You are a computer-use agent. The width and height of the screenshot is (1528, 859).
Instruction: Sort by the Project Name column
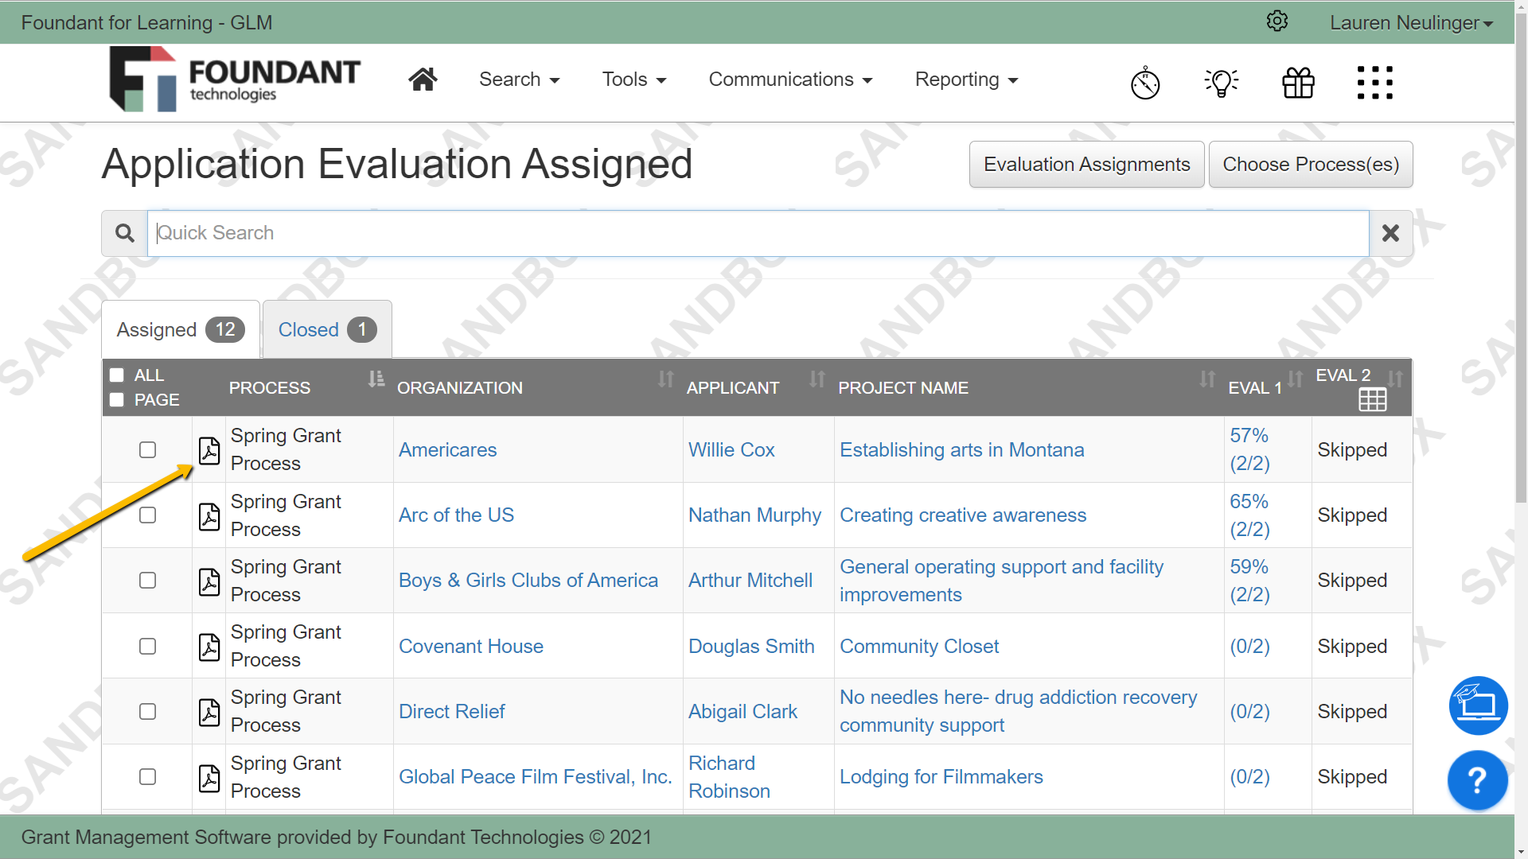pyautogui.click(x=1207, y=379)
